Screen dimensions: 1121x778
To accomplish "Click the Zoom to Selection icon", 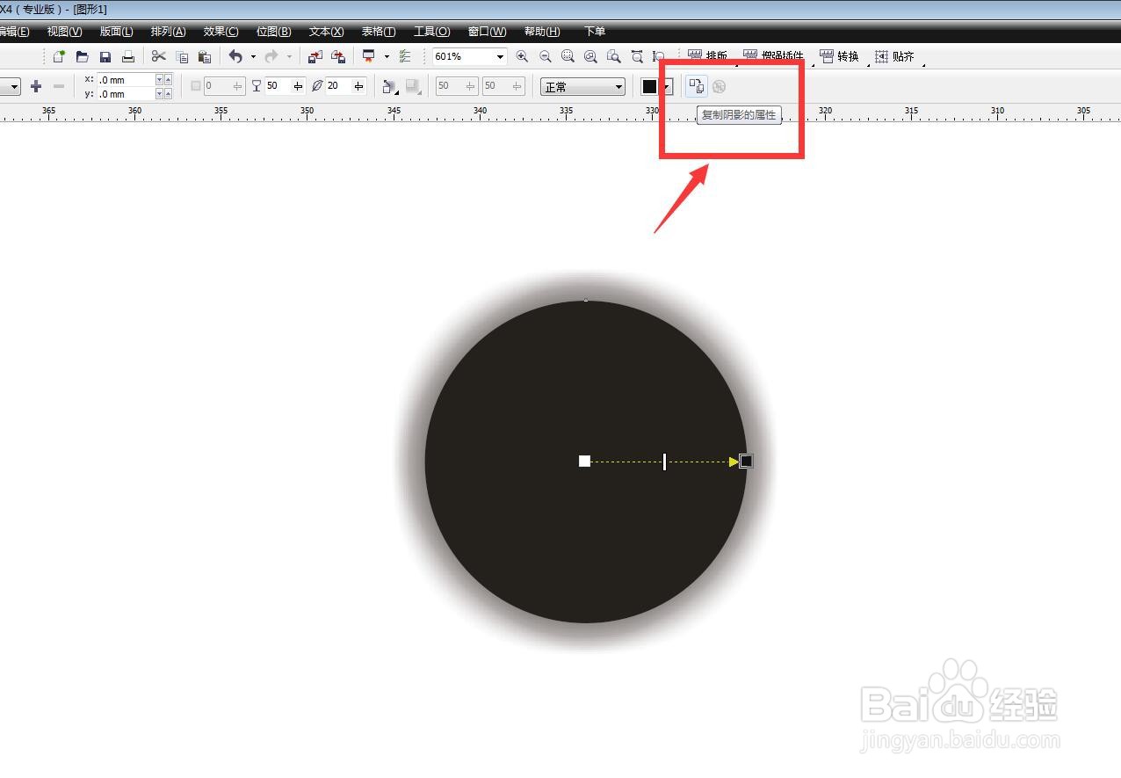I will pos(568,56).
